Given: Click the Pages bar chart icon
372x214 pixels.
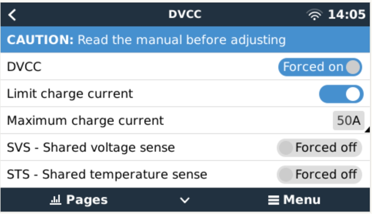Looking at the screenshot, I should (56, 200).
